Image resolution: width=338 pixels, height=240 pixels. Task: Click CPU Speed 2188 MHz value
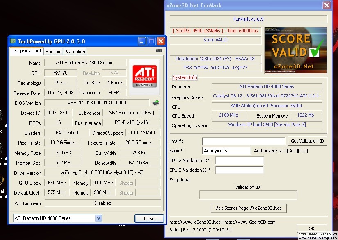coord(229,115)
